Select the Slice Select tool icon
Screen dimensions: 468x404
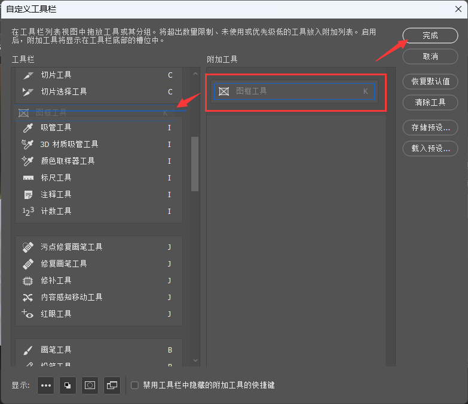coord(28,92)
